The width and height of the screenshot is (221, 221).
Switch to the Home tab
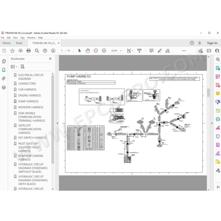coord(7,43)
